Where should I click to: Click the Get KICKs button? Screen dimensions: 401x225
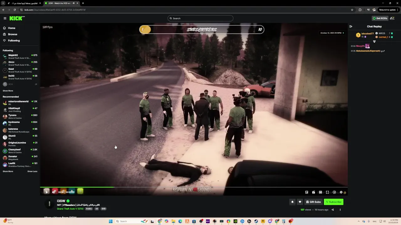(380, 18)
